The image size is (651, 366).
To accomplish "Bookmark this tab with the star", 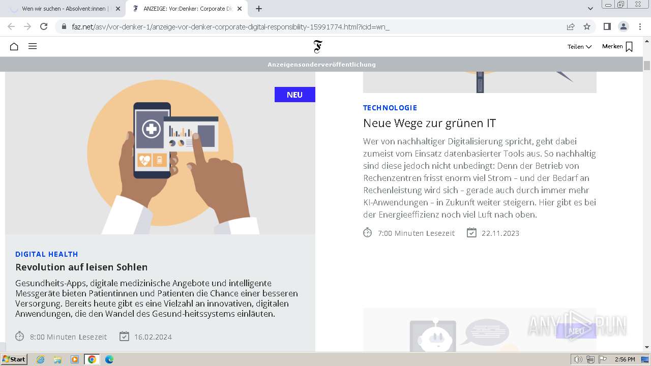I will (587, 26).
